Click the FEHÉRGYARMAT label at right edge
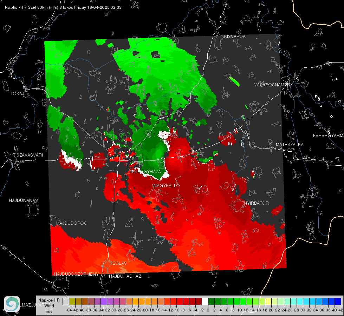Screen dimensions: 344x316 coord(329,136)
